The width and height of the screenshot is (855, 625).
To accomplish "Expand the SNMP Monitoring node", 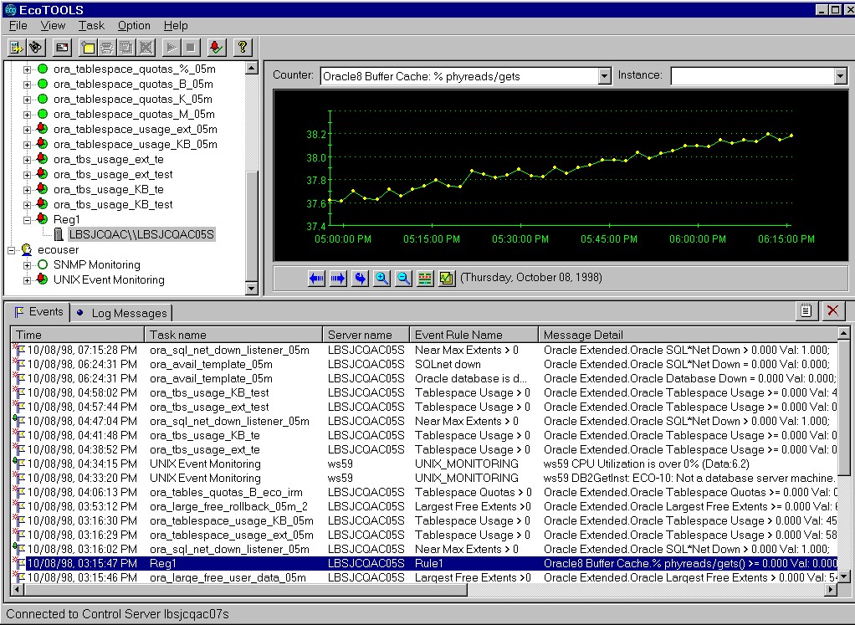I will [27, 265].
